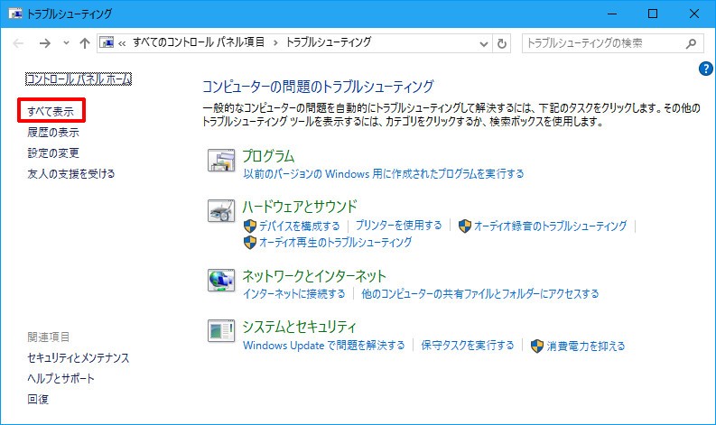Open the recent locations dropdown arrow
This screenshot has height=425, width=716.
click(66, 43)
